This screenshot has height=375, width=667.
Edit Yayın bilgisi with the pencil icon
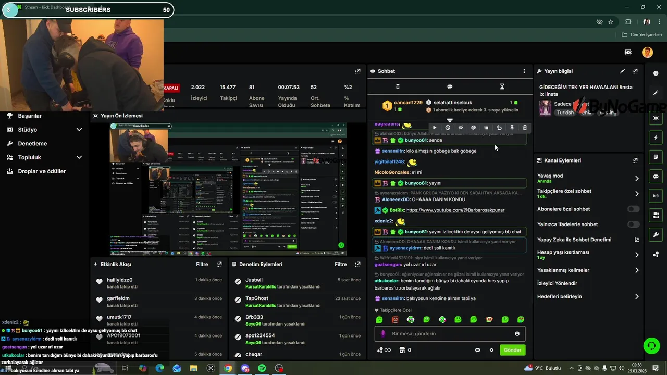[622, 71]
